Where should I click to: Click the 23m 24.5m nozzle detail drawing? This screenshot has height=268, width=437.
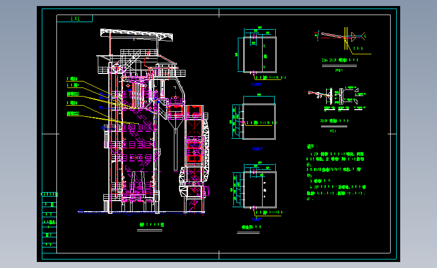(x=343, y=40)
